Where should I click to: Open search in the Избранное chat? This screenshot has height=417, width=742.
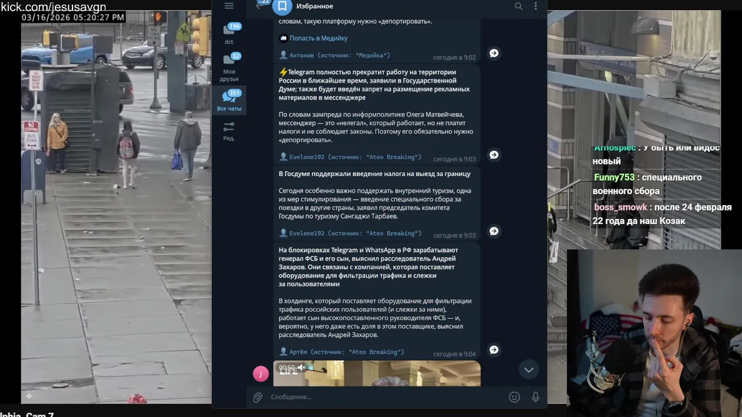click(519, 6)
